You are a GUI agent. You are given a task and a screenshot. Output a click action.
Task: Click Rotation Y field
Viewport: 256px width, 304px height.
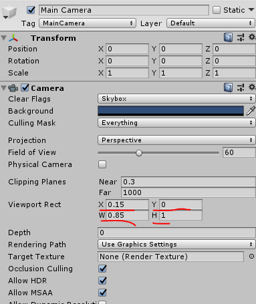tap(180, 61)
